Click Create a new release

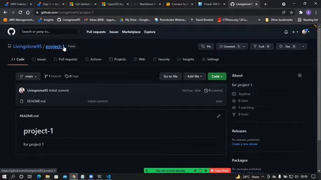click(245, 144)
